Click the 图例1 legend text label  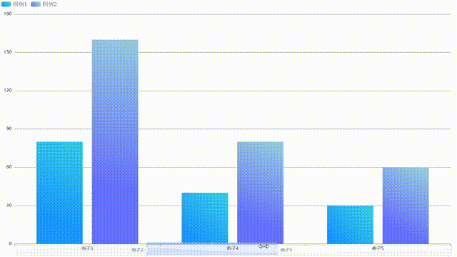coord(20,4)
